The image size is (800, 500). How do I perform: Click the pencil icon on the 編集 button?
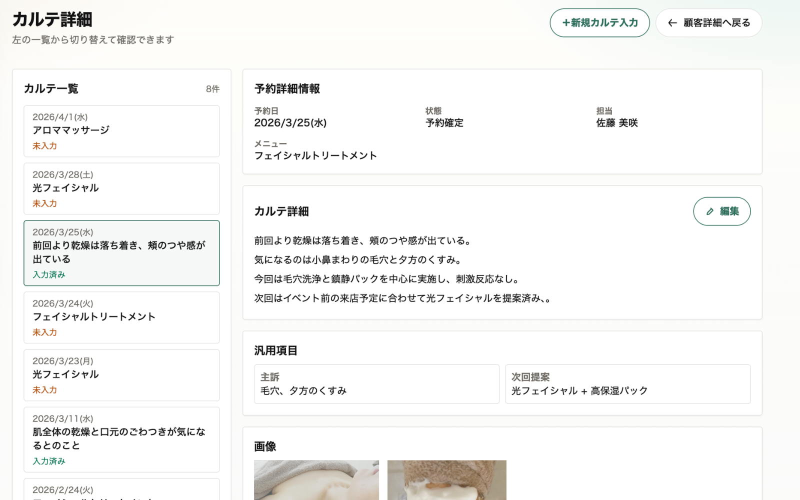pyautogui.click(x=709, y=211)
